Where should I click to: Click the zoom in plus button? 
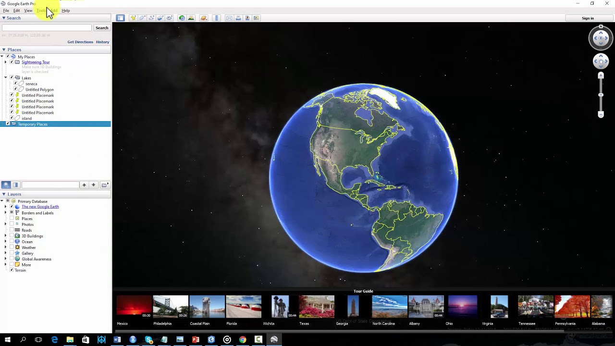point(601,76)
